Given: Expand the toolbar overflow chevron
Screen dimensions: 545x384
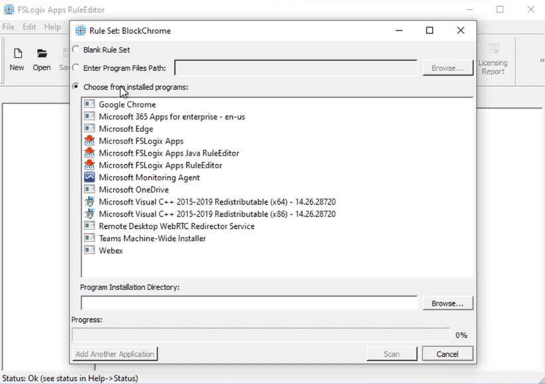Looking at the screenshot, I should click(542, 60).
